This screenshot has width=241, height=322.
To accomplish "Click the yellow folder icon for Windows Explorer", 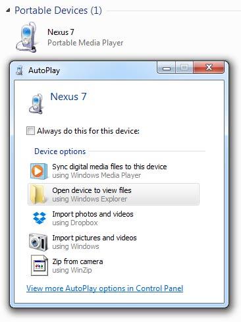I will (x=38, y=194).
